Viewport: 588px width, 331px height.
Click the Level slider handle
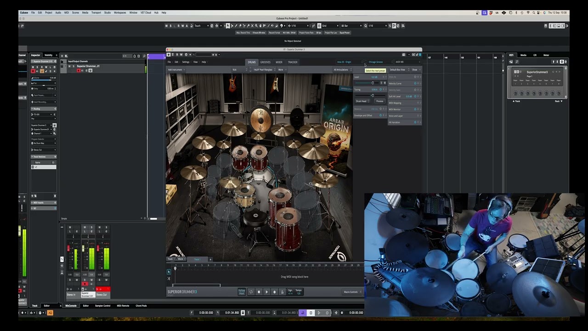(x=373, y=83)
